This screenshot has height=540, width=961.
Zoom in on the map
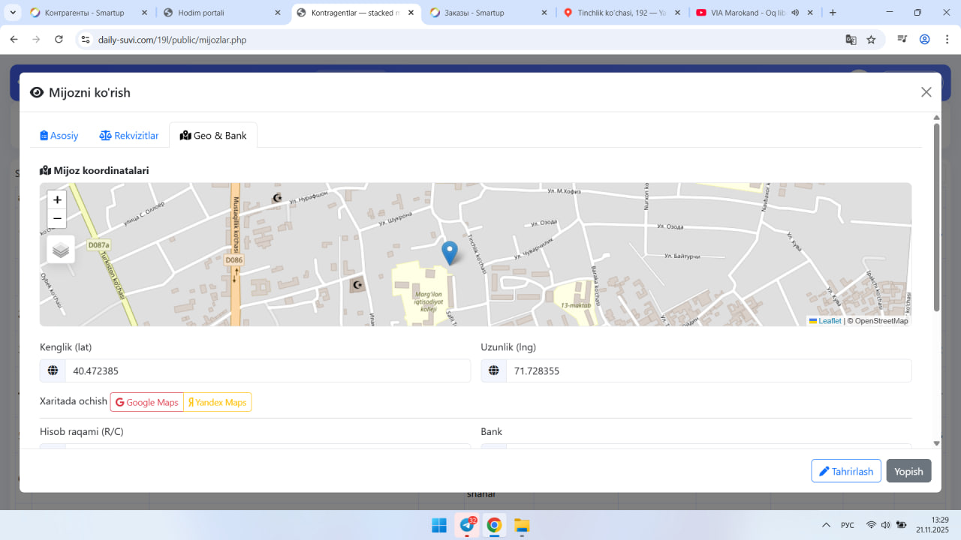pos(57,200)
